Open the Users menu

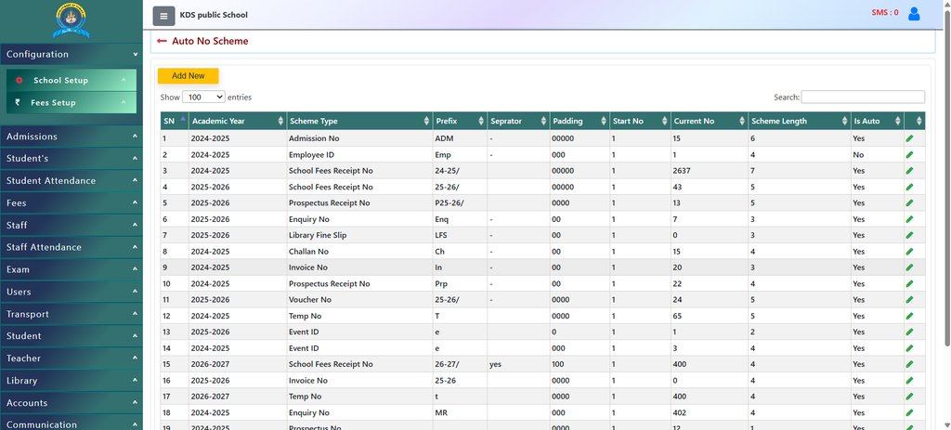point(71,292)
